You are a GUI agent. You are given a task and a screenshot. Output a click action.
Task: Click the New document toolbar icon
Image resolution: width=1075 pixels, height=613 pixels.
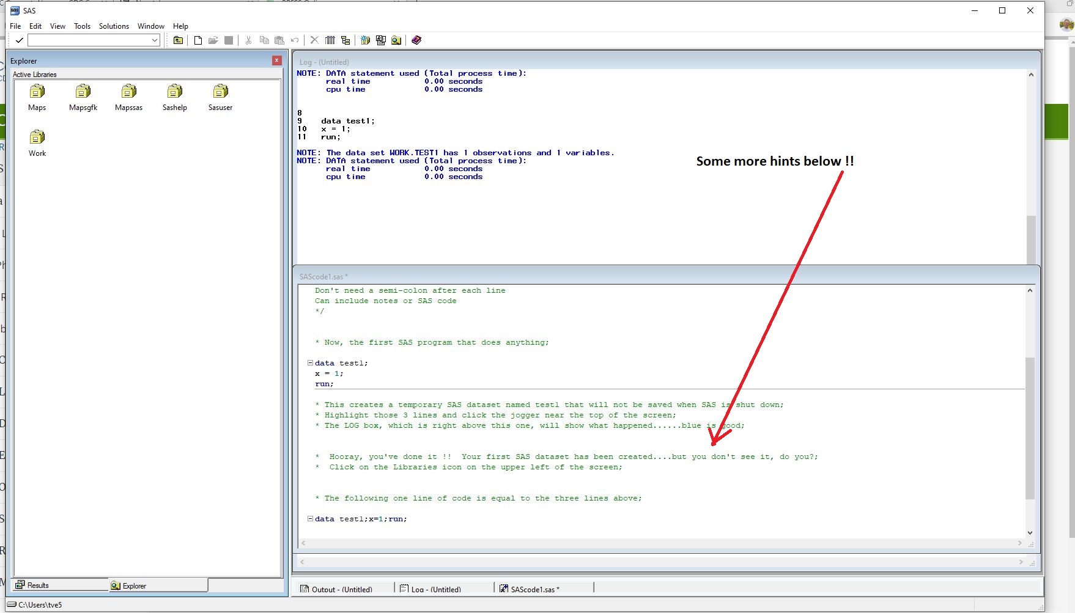[x=198, y=40]
